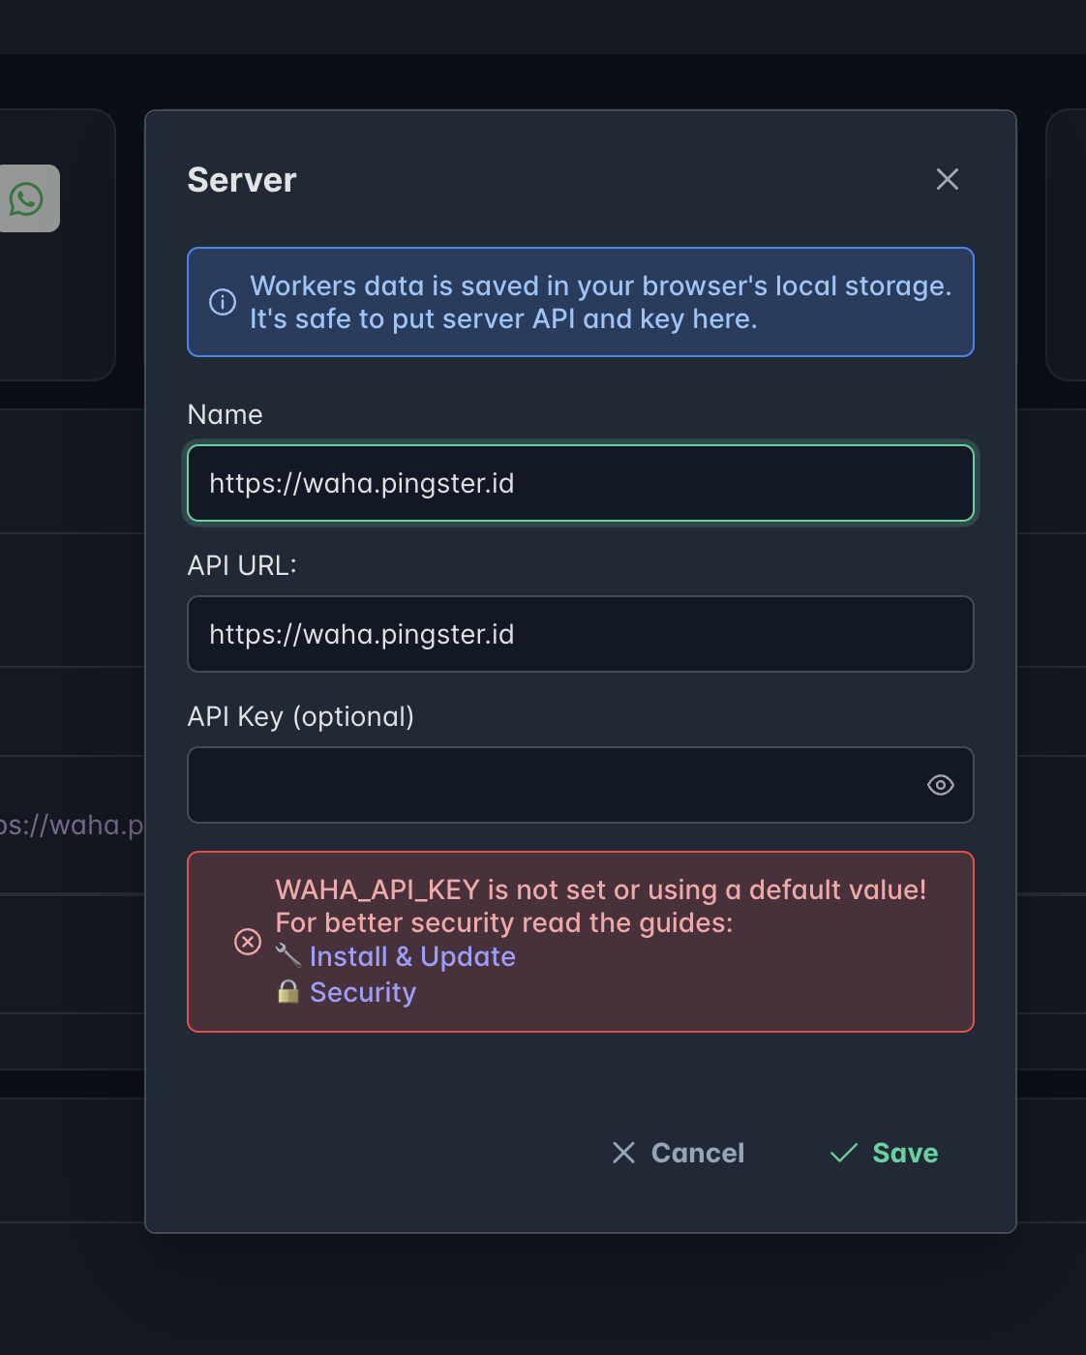
Task: Select the API Key (optional) input box
Action: pos(552,785)
